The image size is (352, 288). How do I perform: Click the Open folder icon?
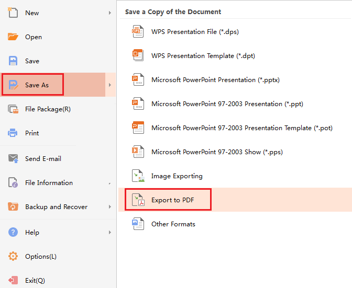tap(13, 37)
